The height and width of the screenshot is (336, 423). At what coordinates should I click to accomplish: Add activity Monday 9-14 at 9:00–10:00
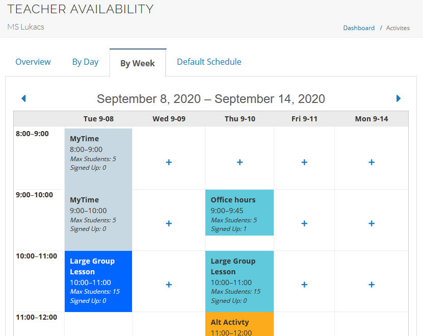point(372,223)
